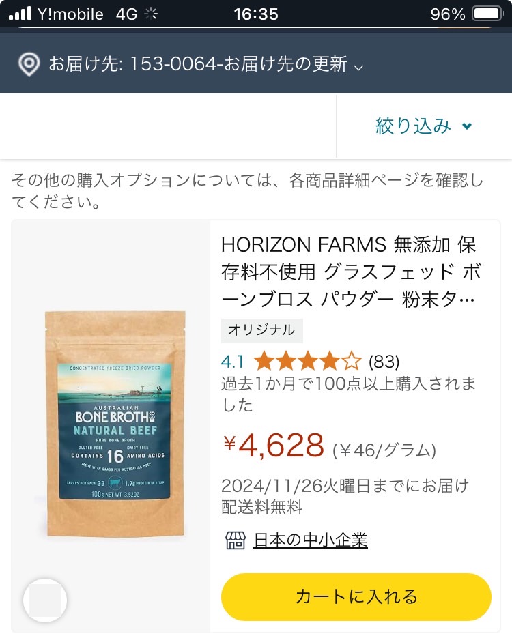Open the HORIZON FARMS product title
The height and width of the screenshot is (638, 512).
click(352, 272)
